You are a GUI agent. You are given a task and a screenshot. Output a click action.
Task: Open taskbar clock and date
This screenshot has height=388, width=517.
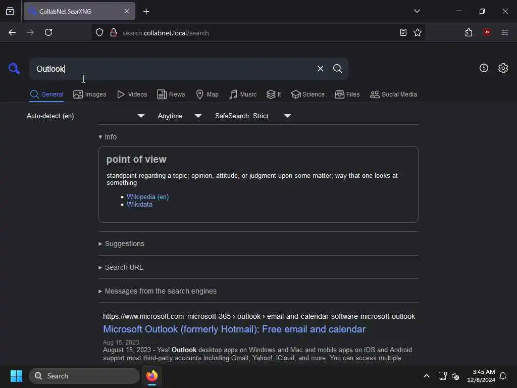(481, 376)
